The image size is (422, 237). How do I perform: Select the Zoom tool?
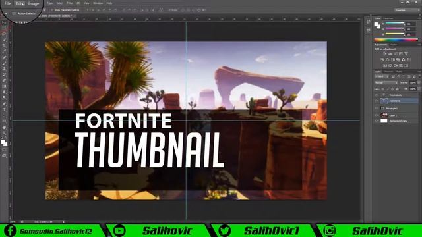pos(4,133)
